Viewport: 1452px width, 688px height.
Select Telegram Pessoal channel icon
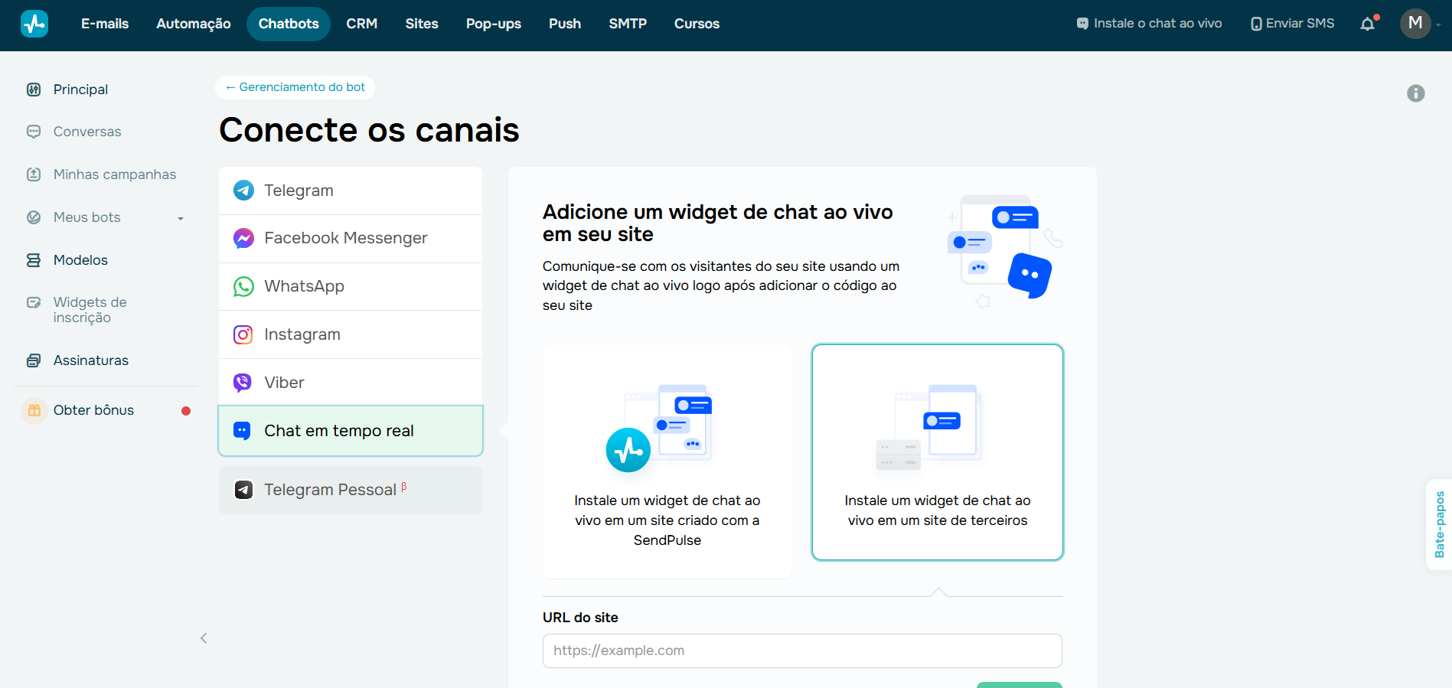click(x=243, y=490)
